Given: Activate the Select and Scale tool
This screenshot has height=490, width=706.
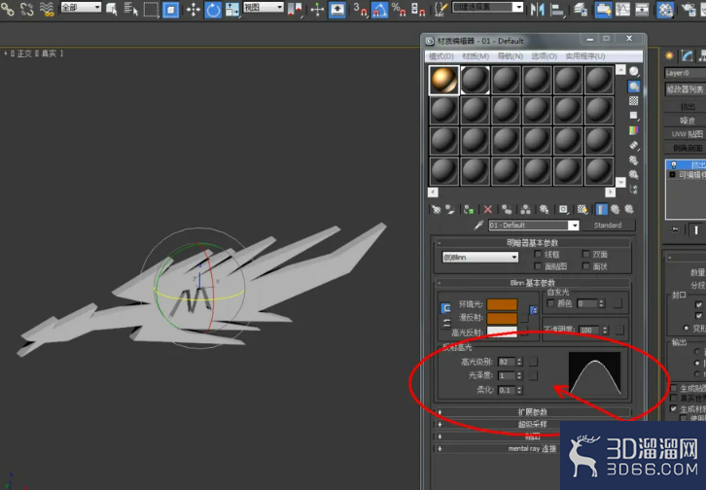Looking at the screenshot, I should pyautogui.click(x=232, y=10).
